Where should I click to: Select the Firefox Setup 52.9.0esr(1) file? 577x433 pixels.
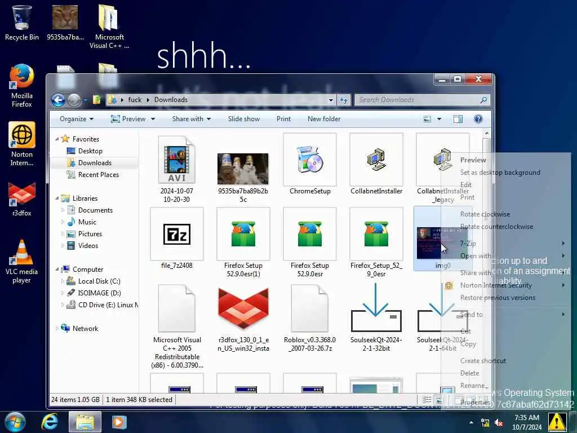click(x=243, y=242)
